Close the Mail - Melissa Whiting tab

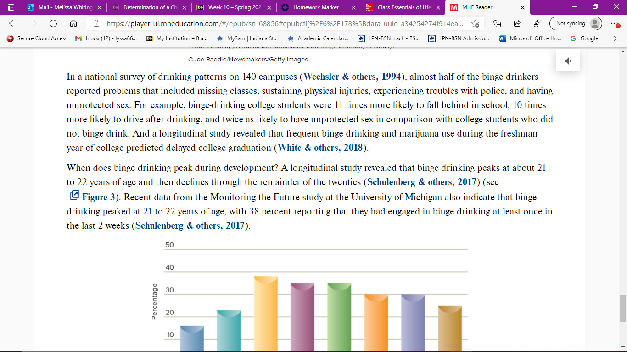click(x=99, y=7)
